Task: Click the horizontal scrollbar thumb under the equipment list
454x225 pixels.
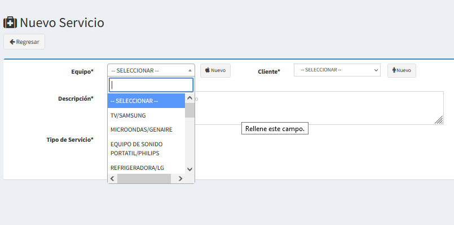Action: 144,178
